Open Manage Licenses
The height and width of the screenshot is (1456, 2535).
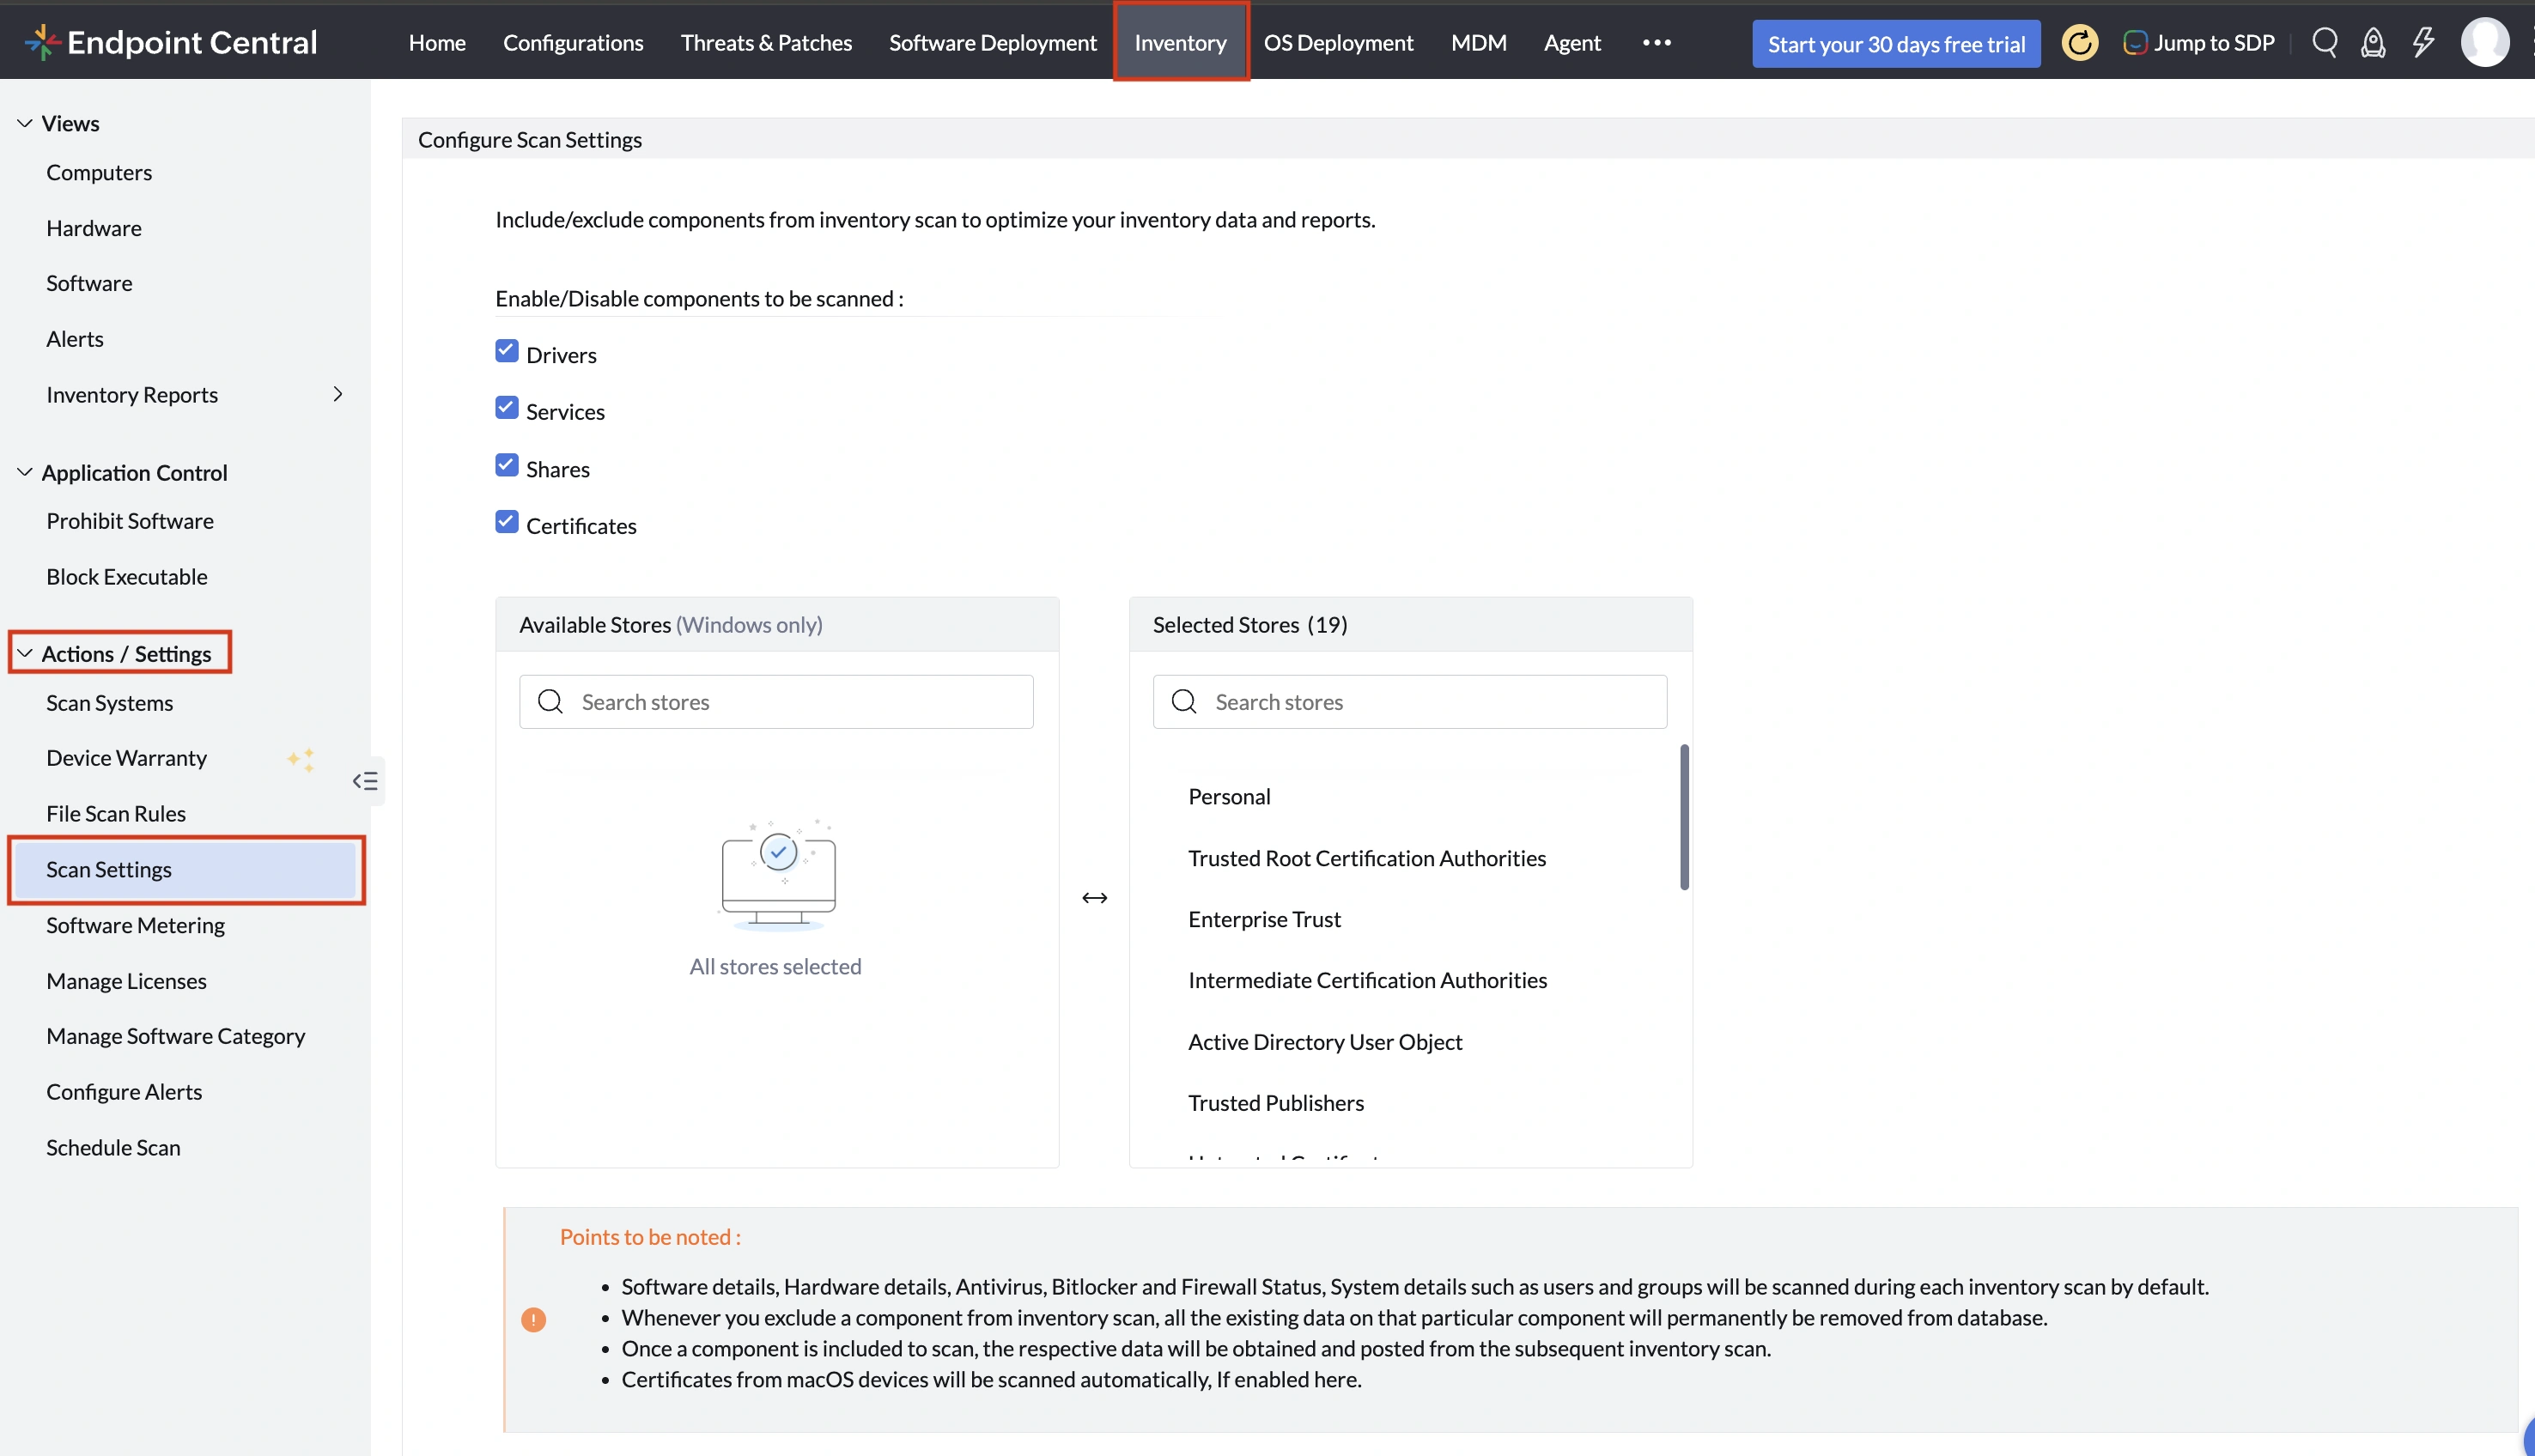point(127,981)
